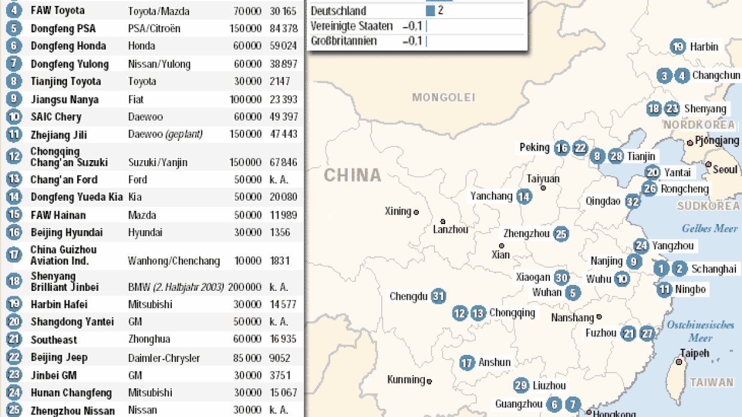The image size is (742, 417).
Task: Select marker 29 beside Liuzhou
Action: click(x=521, y=385)
